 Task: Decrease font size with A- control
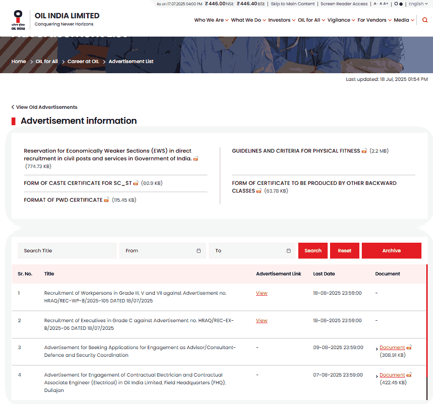(376, 4)
